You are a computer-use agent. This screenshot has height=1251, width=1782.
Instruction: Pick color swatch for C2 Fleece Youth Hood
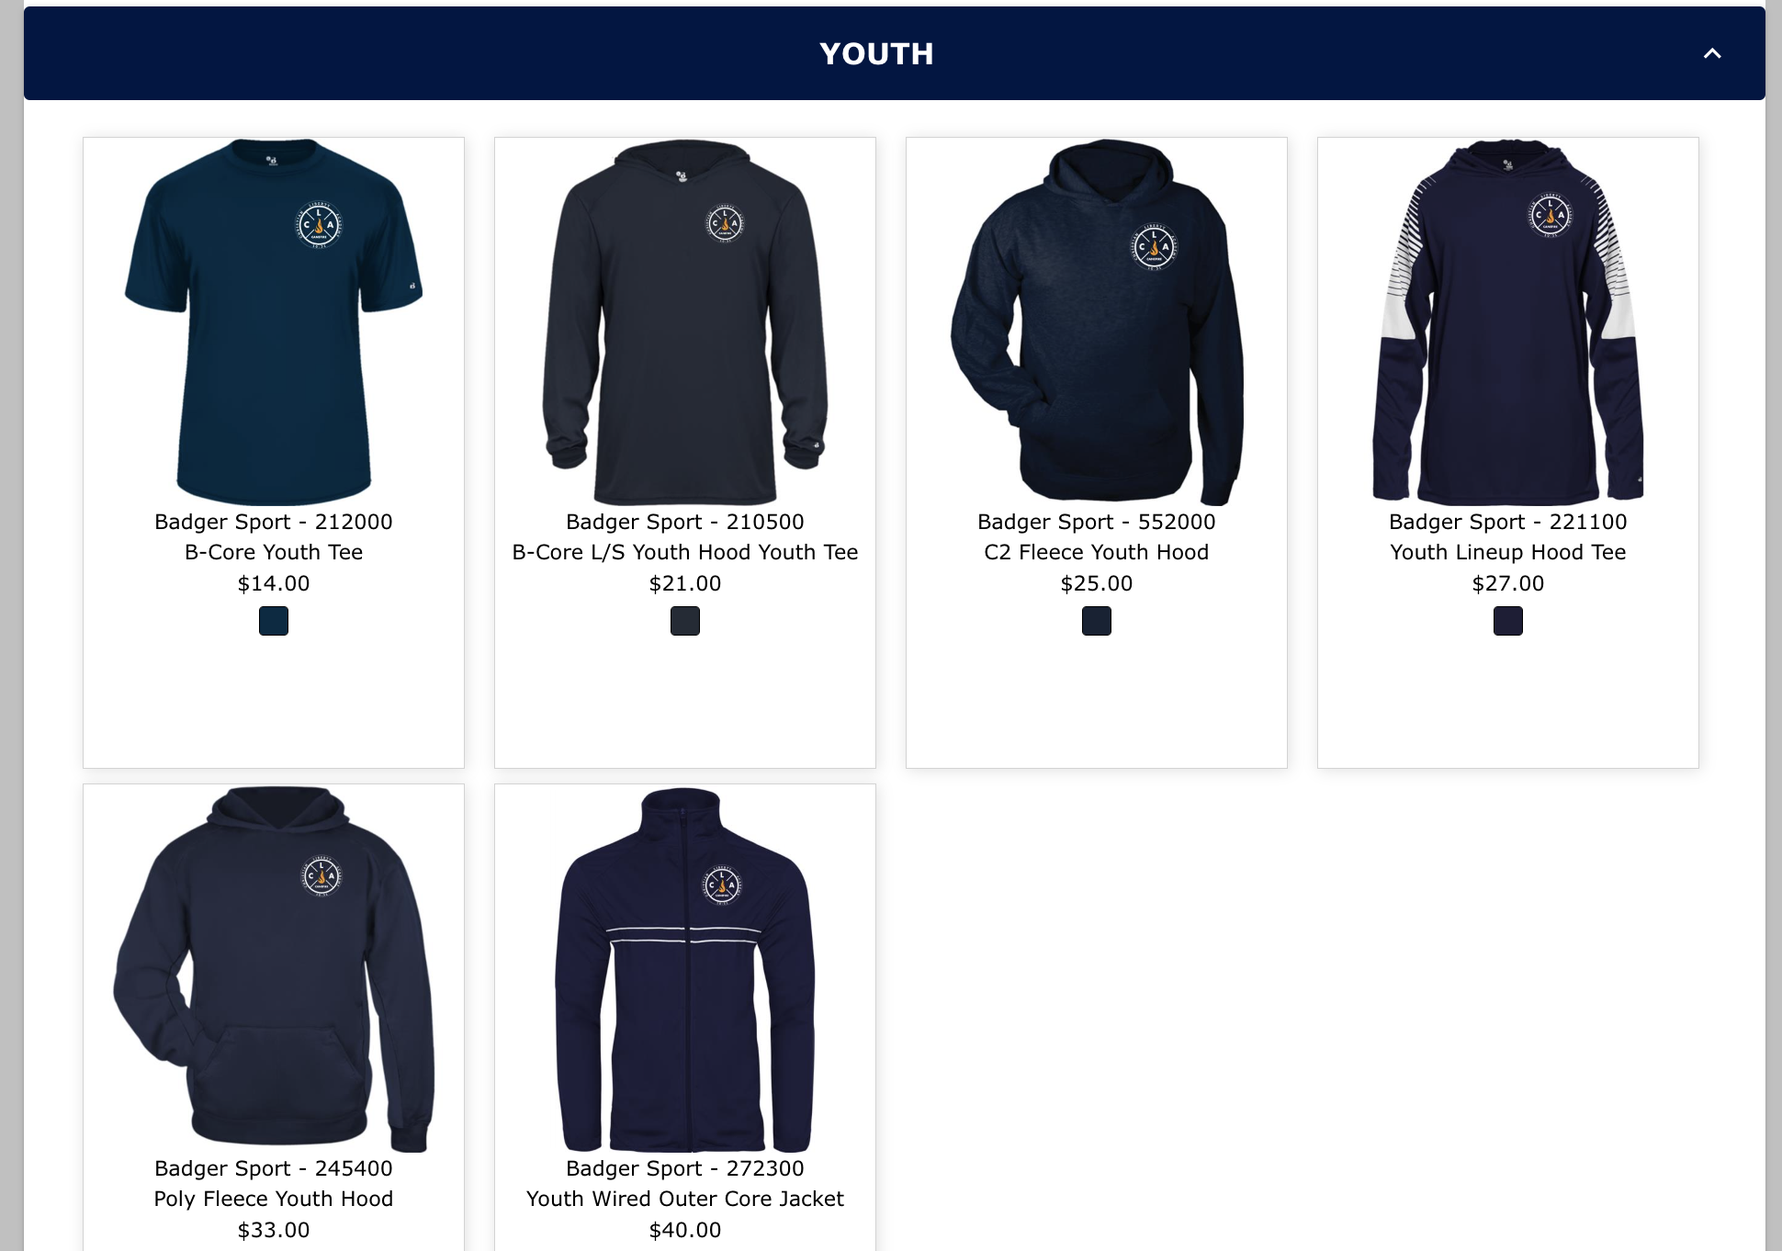click(1097, 621)
